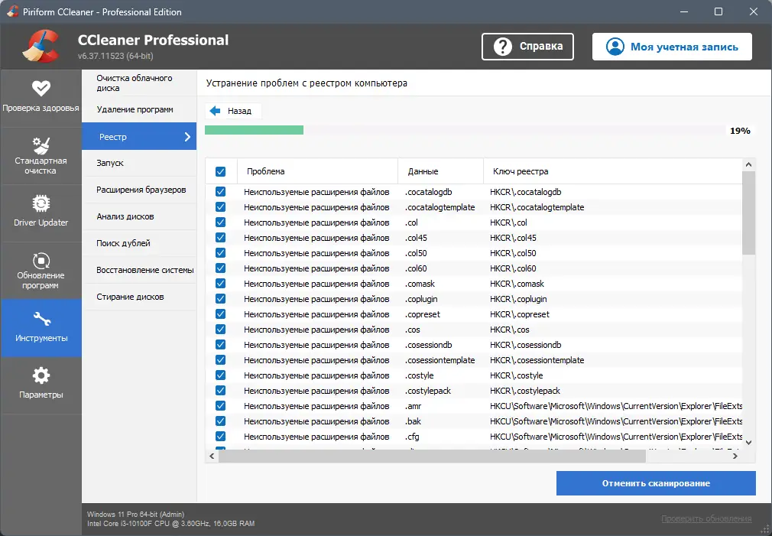This screenshot has width=772, height=536.
Task: Click the horizontal scrollbar thumb
Action: click(432, 456)
